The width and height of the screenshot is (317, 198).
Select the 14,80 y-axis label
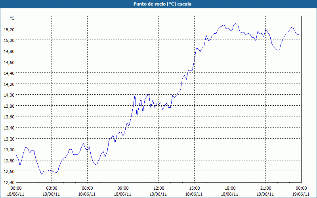(9, 51)
